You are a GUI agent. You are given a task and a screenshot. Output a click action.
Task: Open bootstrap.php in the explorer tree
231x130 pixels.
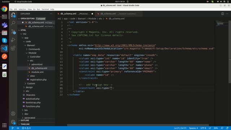pos(33,103)
